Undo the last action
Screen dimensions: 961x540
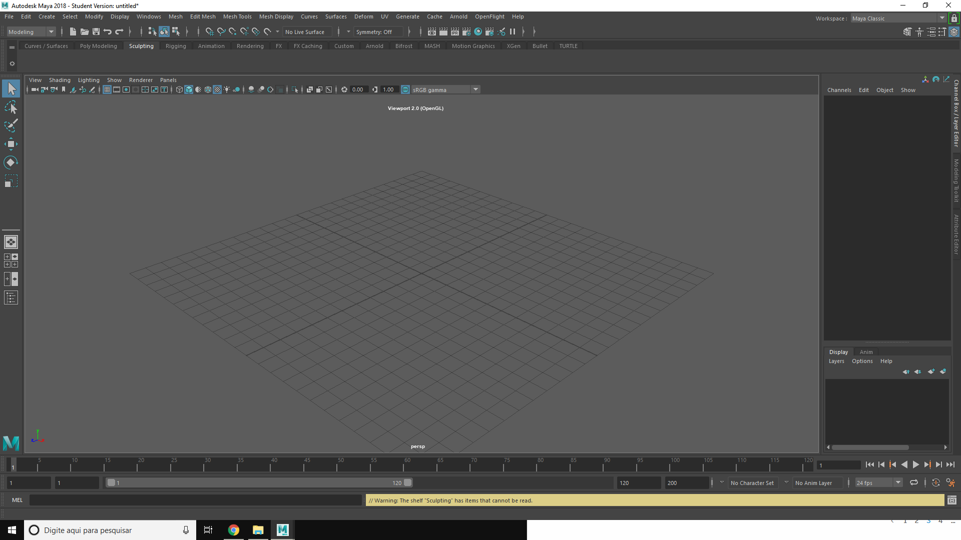pyautogui.click(x=108, y=31)
